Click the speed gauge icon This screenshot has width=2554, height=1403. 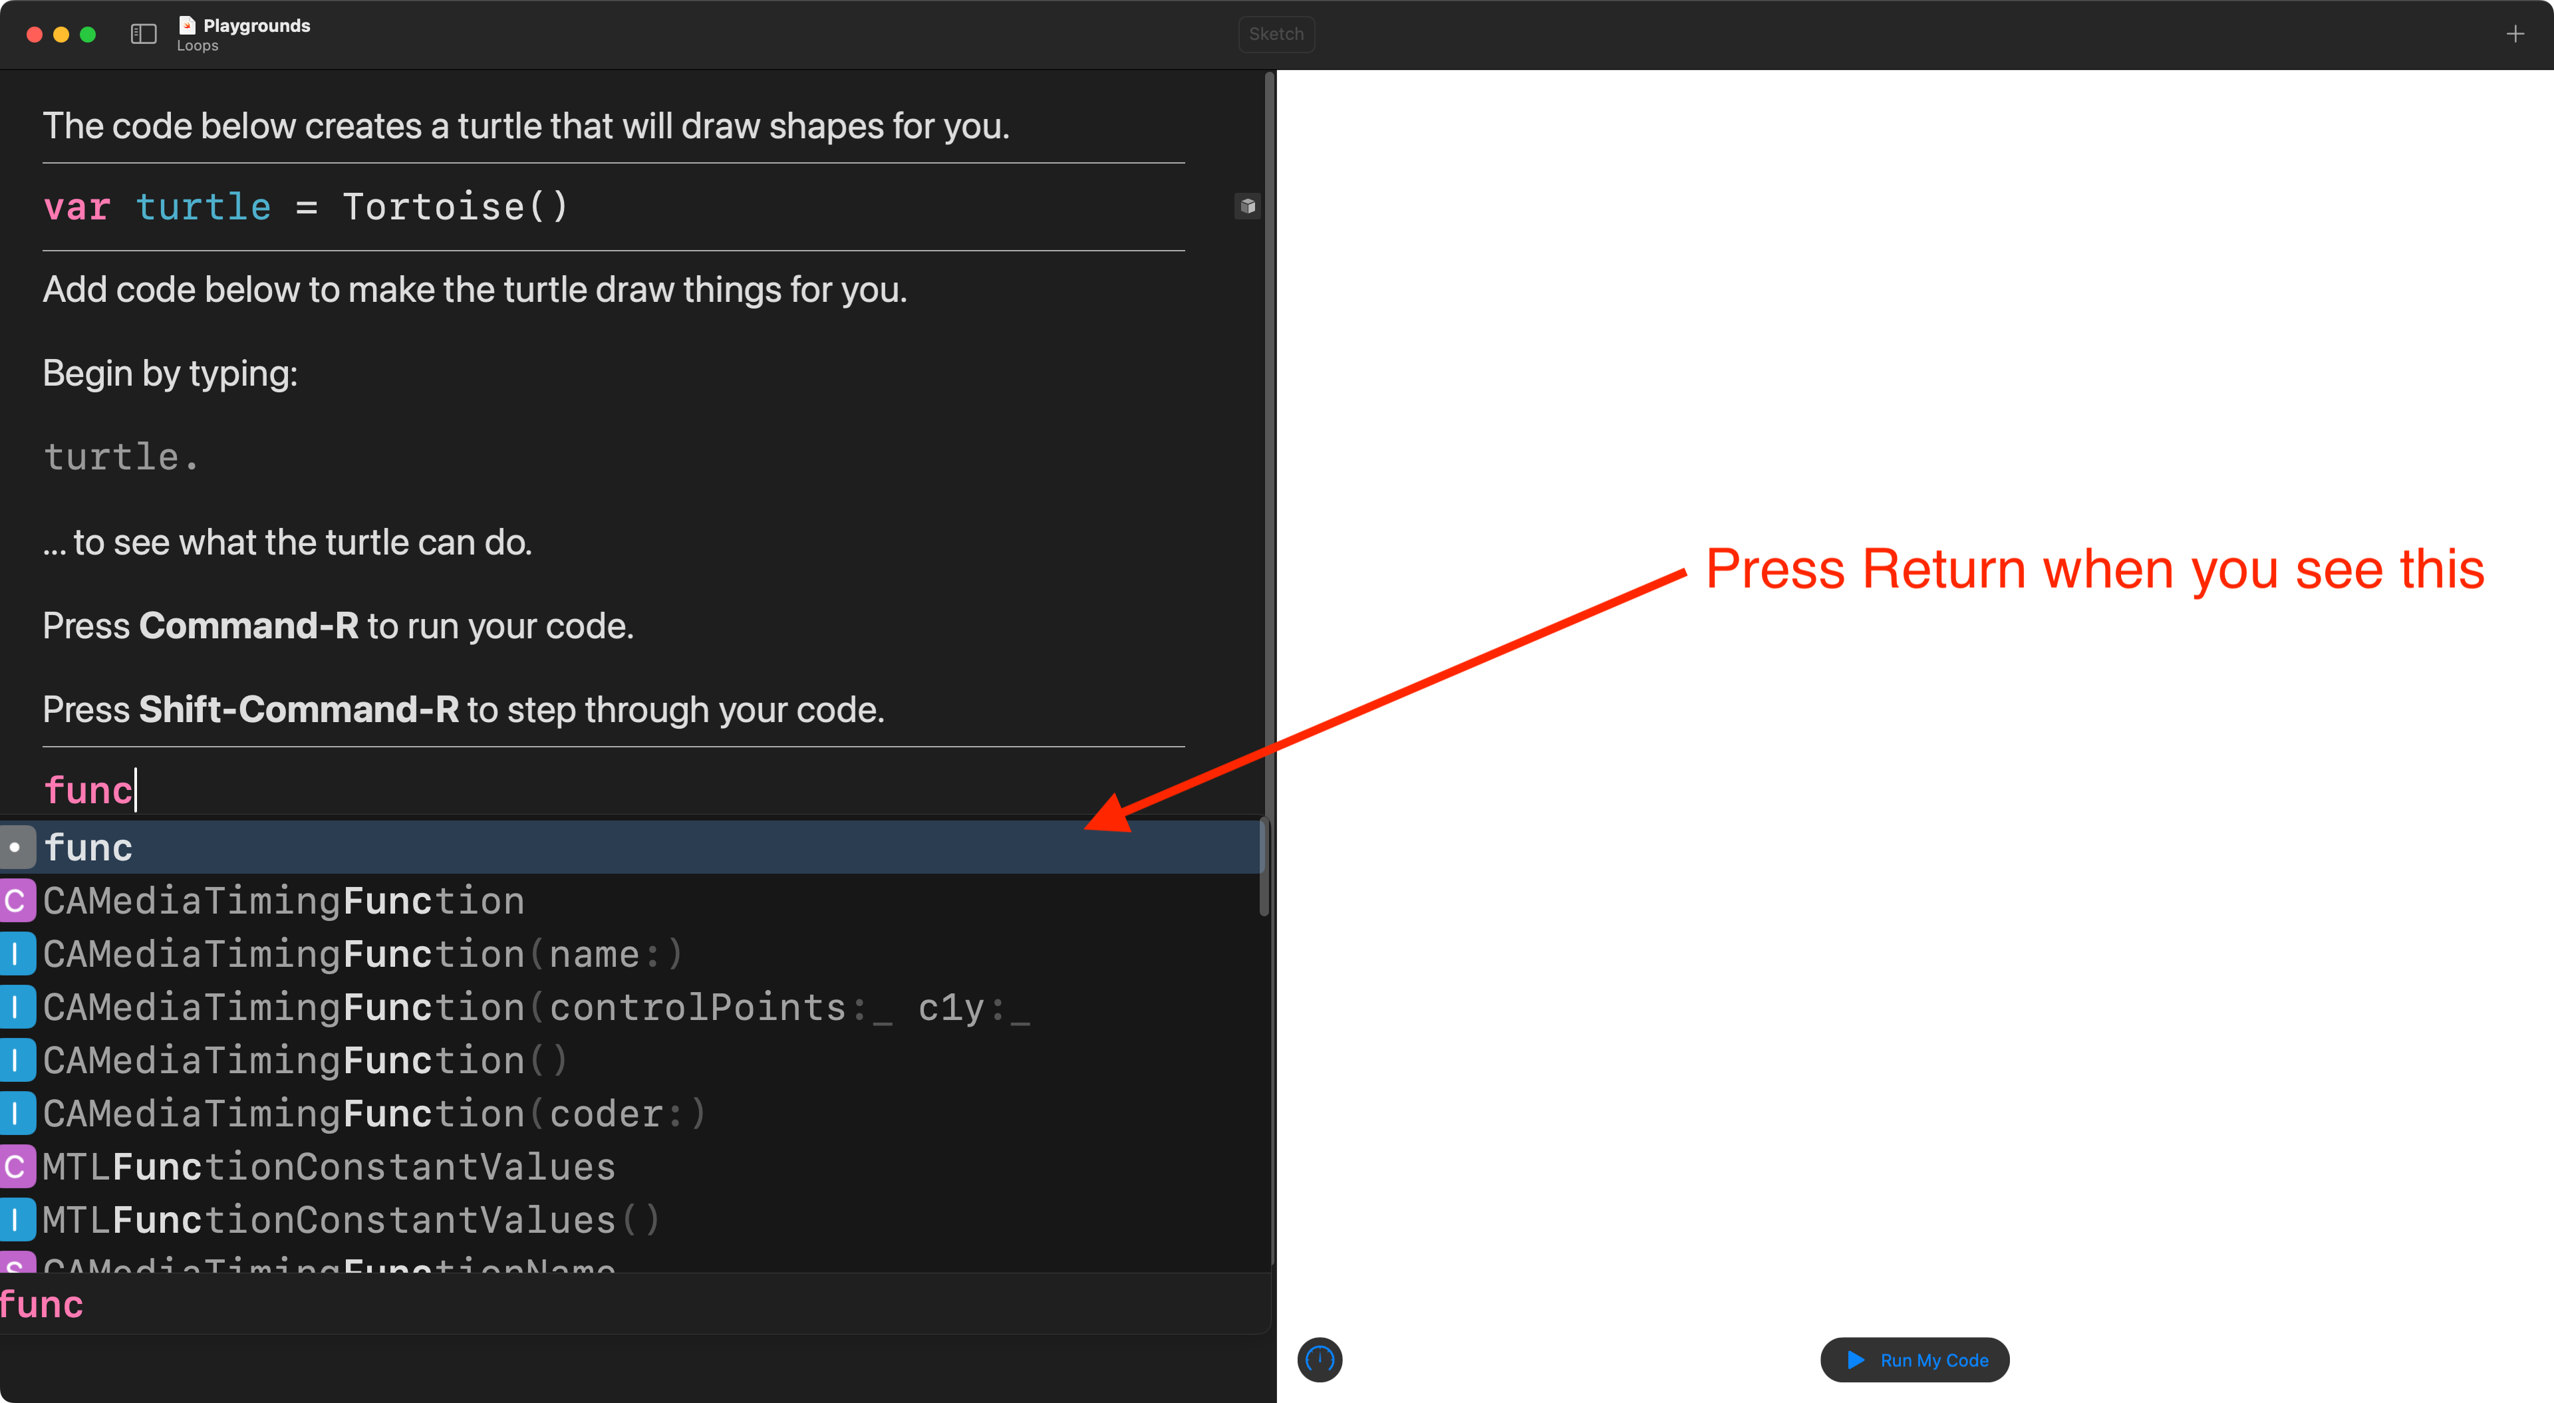tap(1319, 1359)
